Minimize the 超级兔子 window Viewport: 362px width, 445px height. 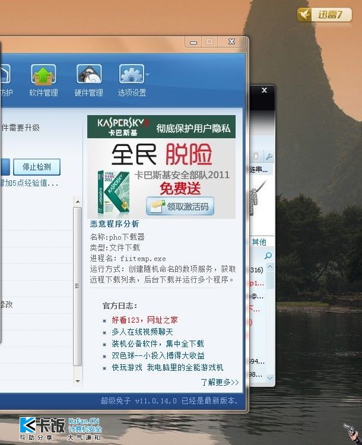(193, 42)
